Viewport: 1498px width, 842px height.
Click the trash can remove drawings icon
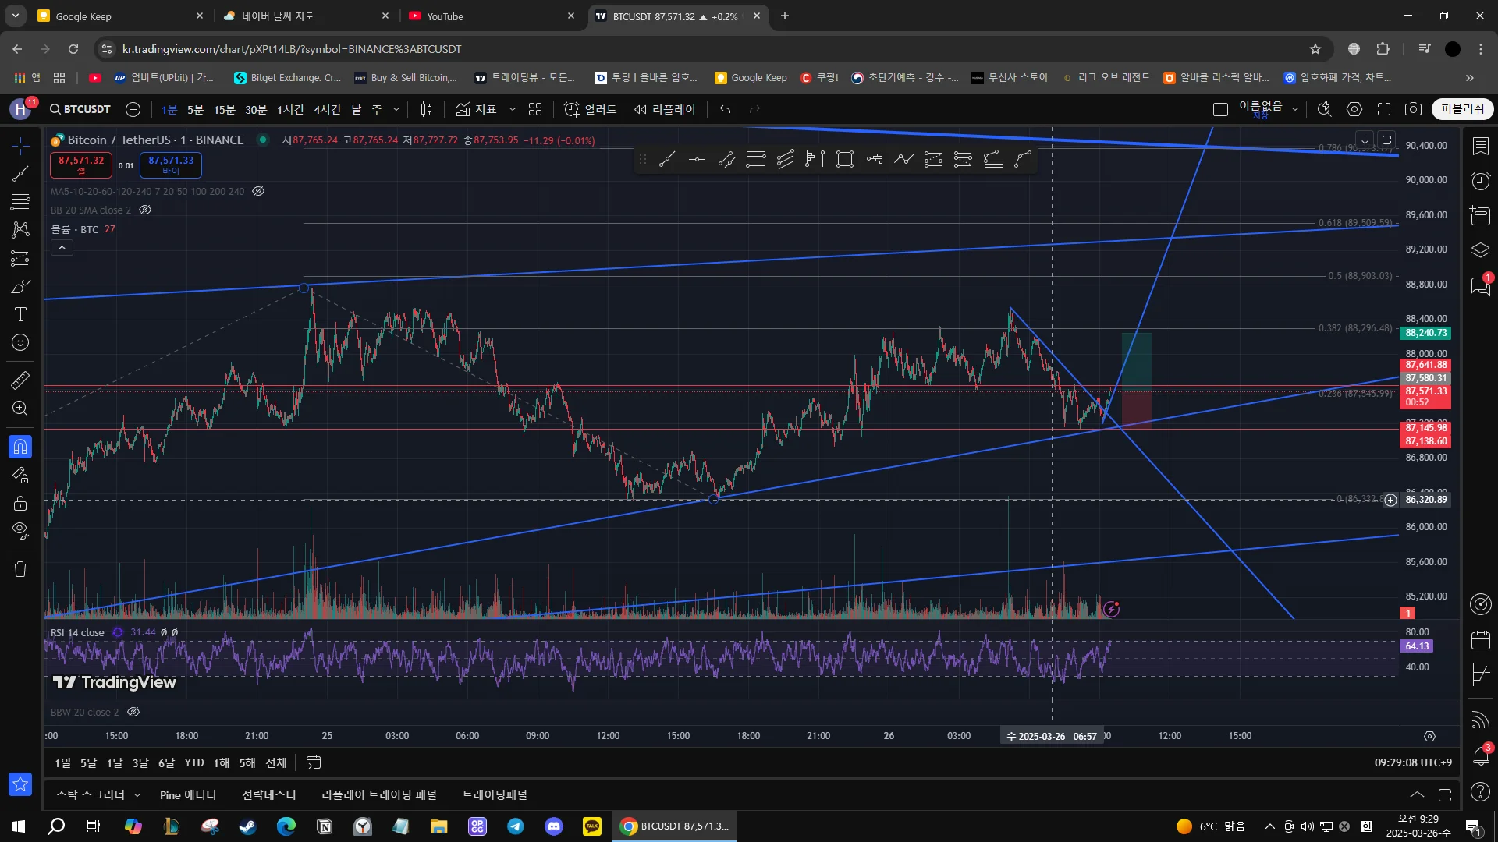pos(20,569)
